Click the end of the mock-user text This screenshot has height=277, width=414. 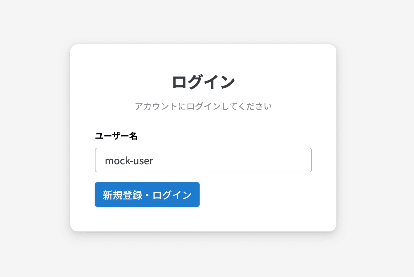(153, 160)
